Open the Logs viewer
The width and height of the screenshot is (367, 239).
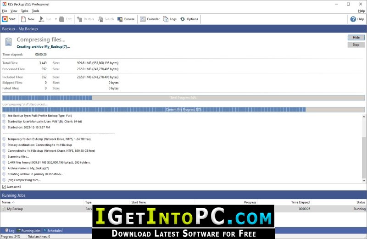coord(170,19)
